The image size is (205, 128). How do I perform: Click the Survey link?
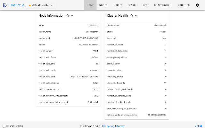120,126
